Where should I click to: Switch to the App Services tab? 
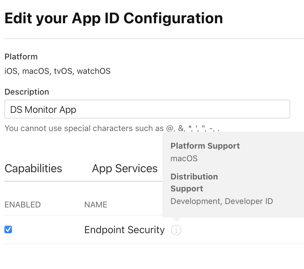tap(125, 168)
